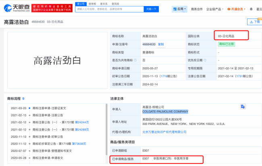This screenshot has width=262, height=166.
Task: Click the red banner 都在用的商业查询工具
Action: click(x=52, y=8)
